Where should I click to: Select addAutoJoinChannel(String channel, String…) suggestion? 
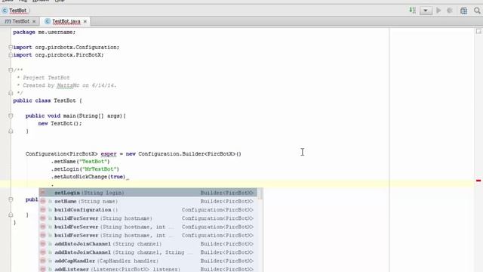coord(148,252)
